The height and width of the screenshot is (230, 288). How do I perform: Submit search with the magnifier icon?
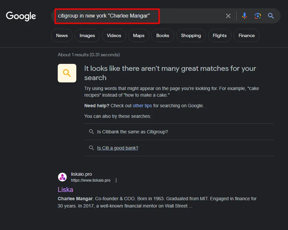tap(271, 16)
